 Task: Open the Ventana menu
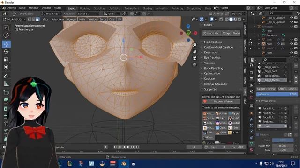coord(46,8)
